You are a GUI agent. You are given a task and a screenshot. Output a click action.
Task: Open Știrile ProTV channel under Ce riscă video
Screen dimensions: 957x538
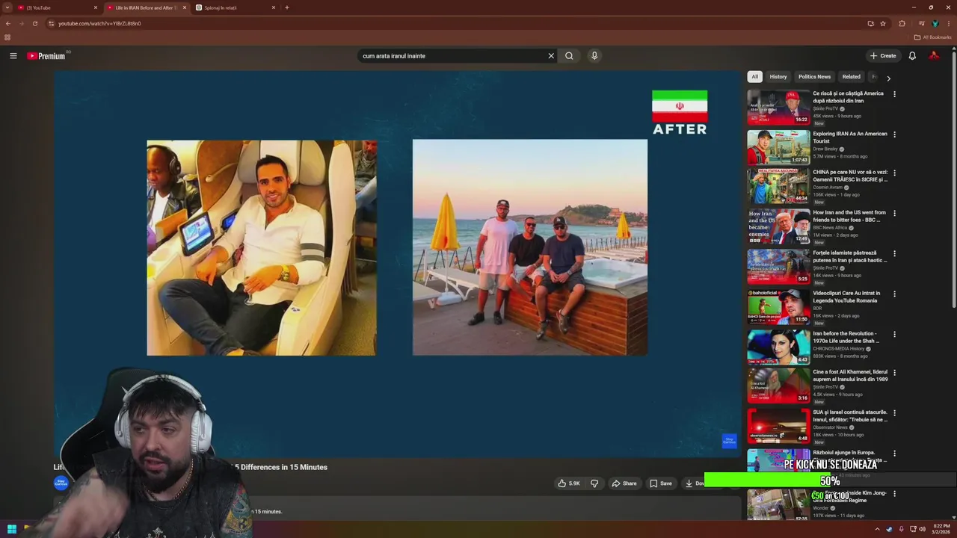click(825, 108)
